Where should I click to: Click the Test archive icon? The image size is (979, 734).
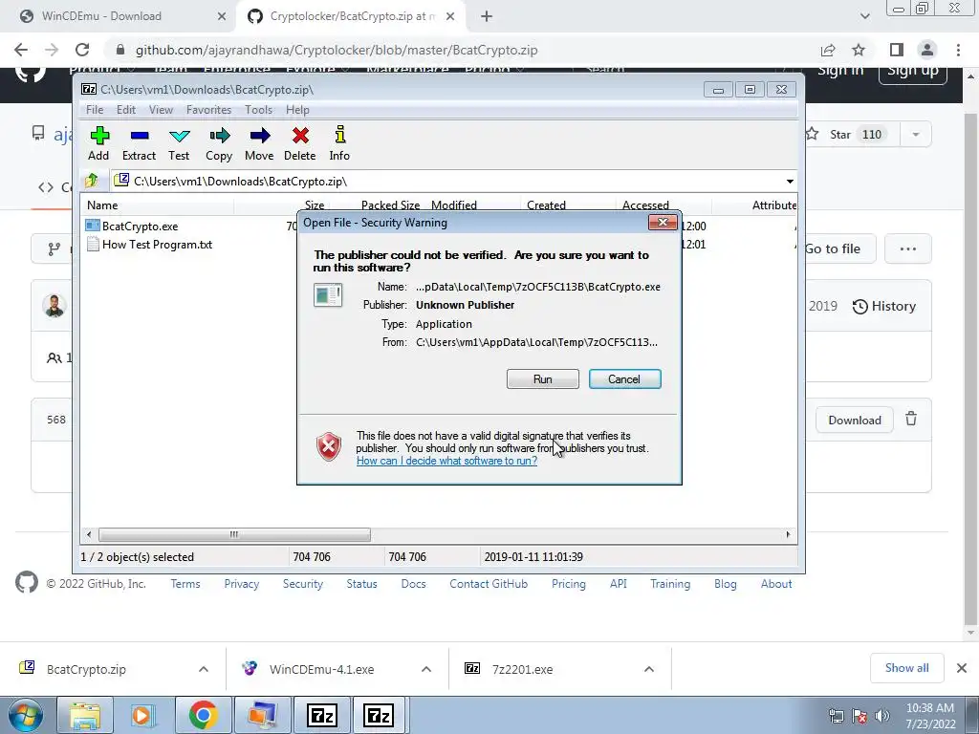click(179, 143)
